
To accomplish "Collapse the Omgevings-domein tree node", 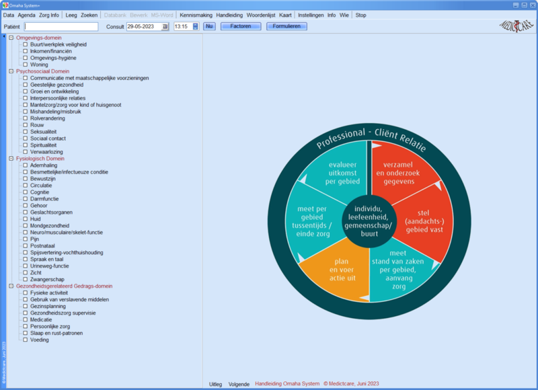I will [11, 38].
